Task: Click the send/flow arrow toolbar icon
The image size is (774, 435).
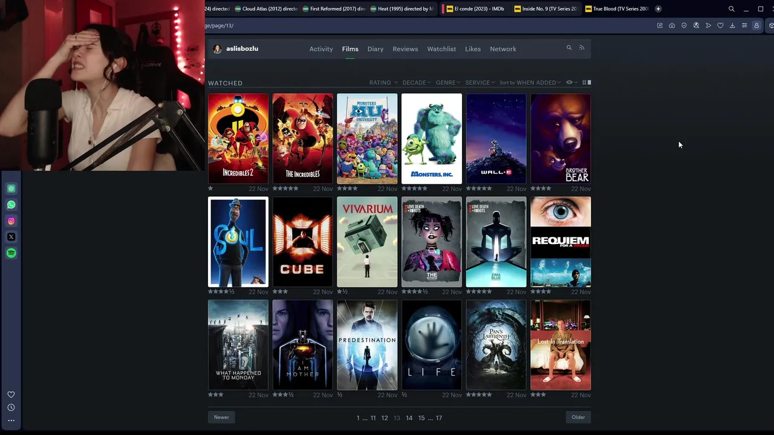Action: click(708, 25)
